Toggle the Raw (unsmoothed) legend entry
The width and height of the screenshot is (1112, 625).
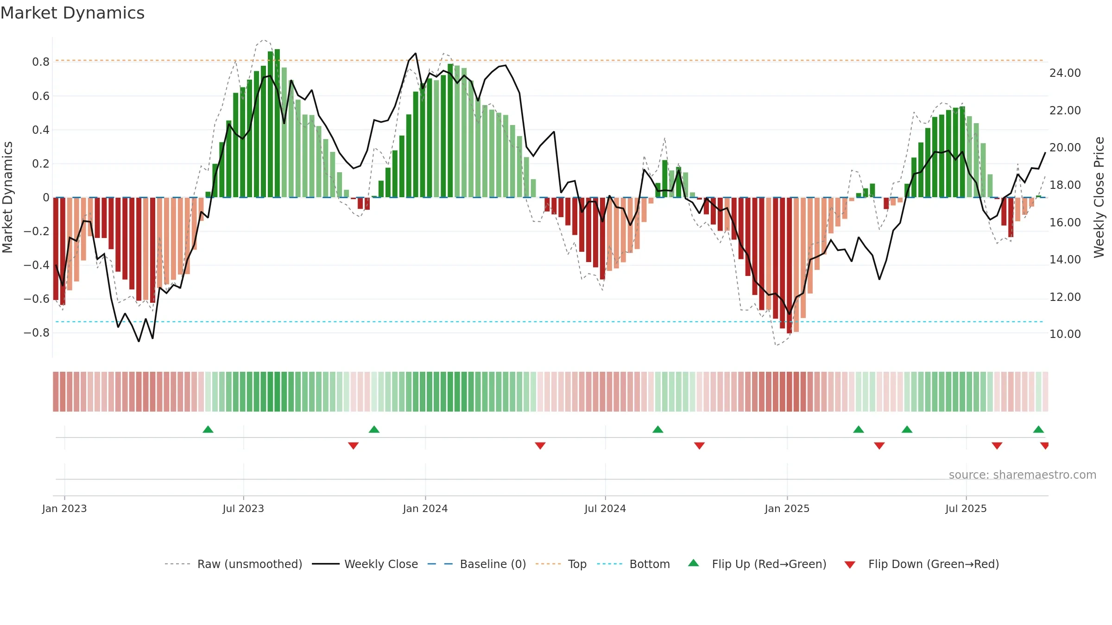click(x=233, y=564)
